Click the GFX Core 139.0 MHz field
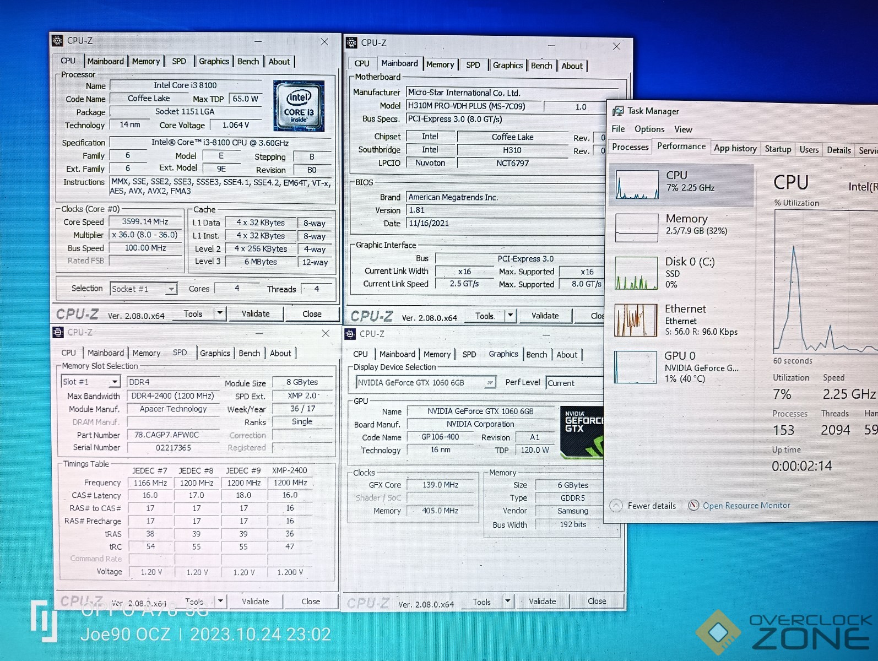 pos(440,485)
